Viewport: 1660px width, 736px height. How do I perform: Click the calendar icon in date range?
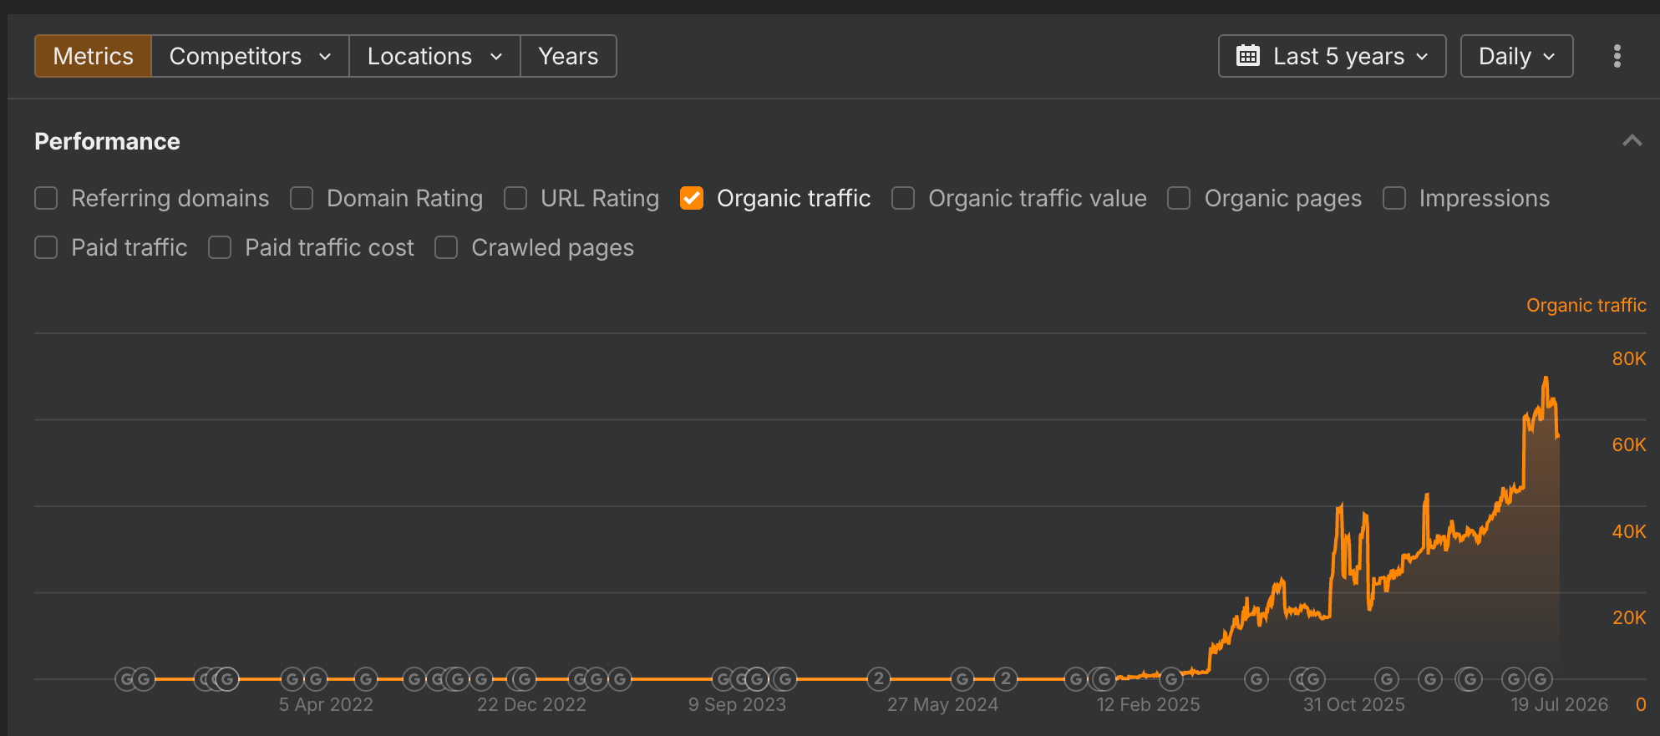click(x=1248, y=56)
